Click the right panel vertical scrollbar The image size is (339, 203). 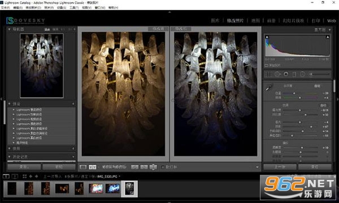click(x=334, y=86)
